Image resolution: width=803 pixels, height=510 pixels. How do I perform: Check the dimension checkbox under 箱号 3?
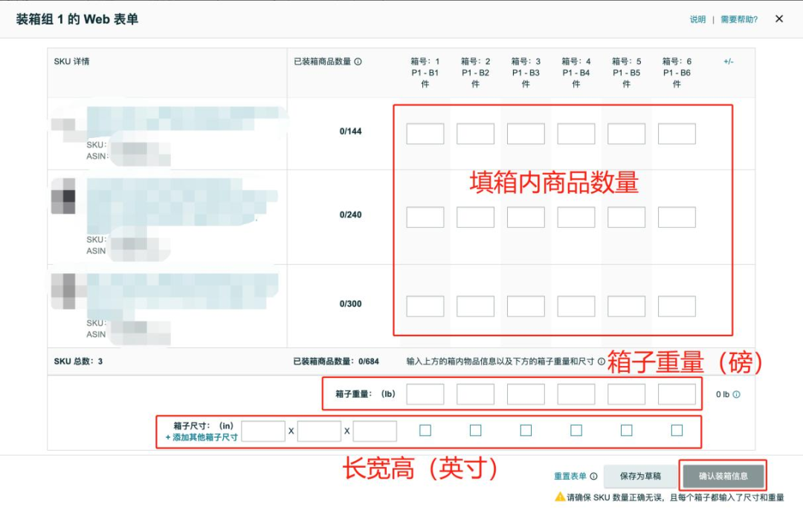tap(526, 429)
